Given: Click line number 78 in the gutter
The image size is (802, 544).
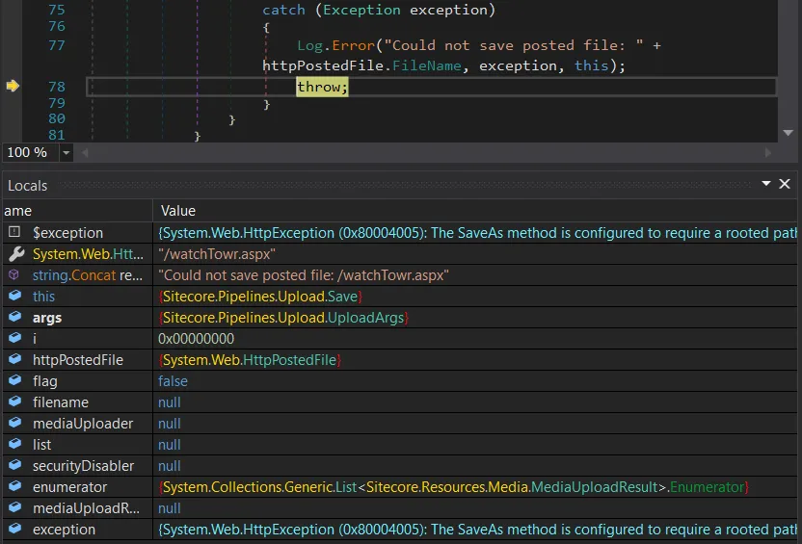Looking at the screenshot, I should tap(57, 87).
